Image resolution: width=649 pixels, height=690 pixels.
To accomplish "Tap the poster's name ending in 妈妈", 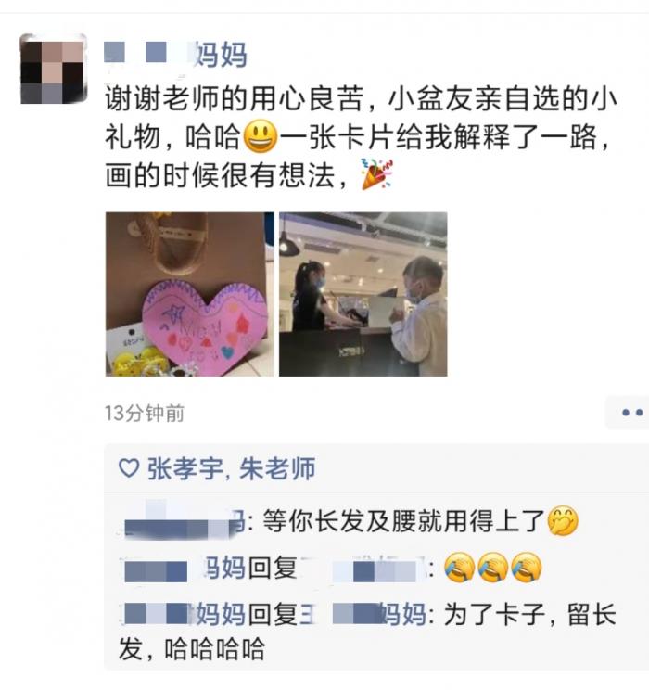I will pos(175,55).
